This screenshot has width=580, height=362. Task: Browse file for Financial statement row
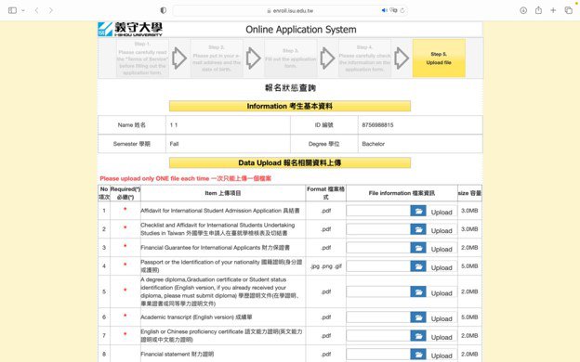point(418,354)
